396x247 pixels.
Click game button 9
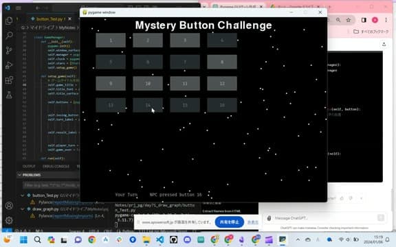[x=111, y=84]
